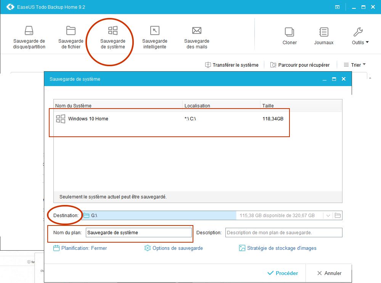The height and width of the screenshot is (283, 381).
Task: Open Sauvegarde de disque/partition tool
Action: (29, 37)
